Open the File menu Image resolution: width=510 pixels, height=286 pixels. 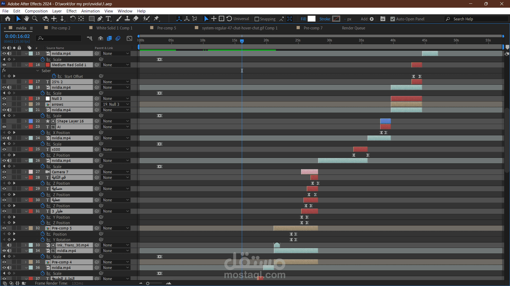coord(5,11)
